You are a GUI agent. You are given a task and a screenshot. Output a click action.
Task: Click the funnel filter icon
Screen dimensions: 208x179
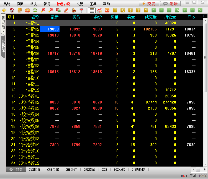click(81, 11)
